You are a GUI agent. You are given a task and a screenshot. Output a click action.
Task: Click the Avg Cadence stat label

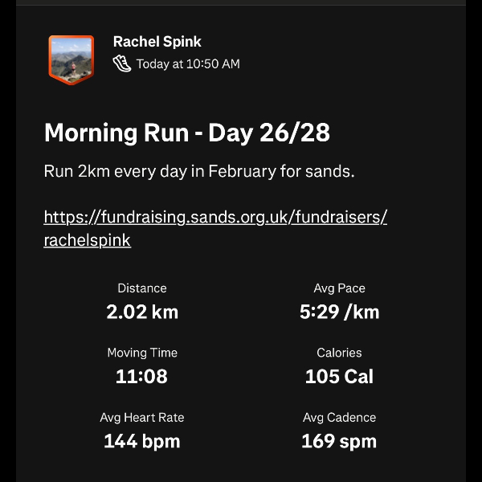pos(339,418)
